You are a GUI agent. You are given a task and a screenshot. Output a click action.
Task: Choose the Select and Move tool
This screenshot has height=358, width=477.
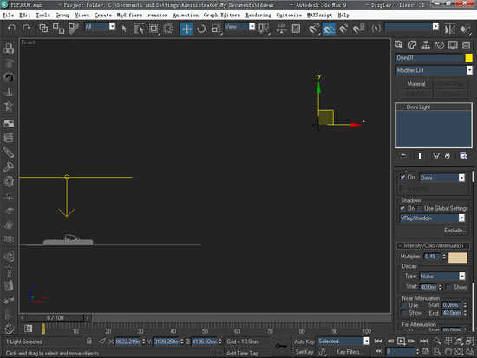pyautogui.click(x=186, y=29)
